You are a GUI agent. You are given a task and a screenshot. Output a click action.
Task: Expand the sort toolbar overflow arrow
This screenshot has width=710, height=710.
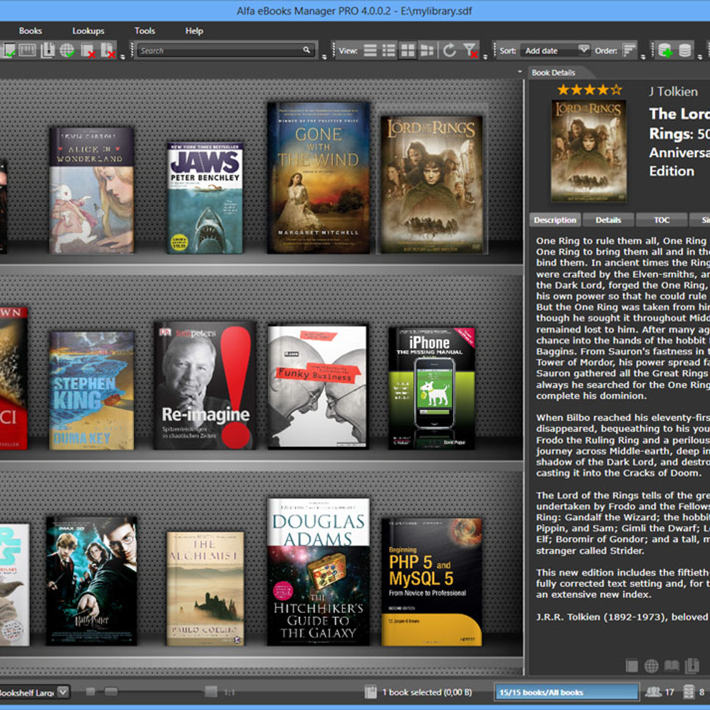pyautogui.click(x=643, y=57)
